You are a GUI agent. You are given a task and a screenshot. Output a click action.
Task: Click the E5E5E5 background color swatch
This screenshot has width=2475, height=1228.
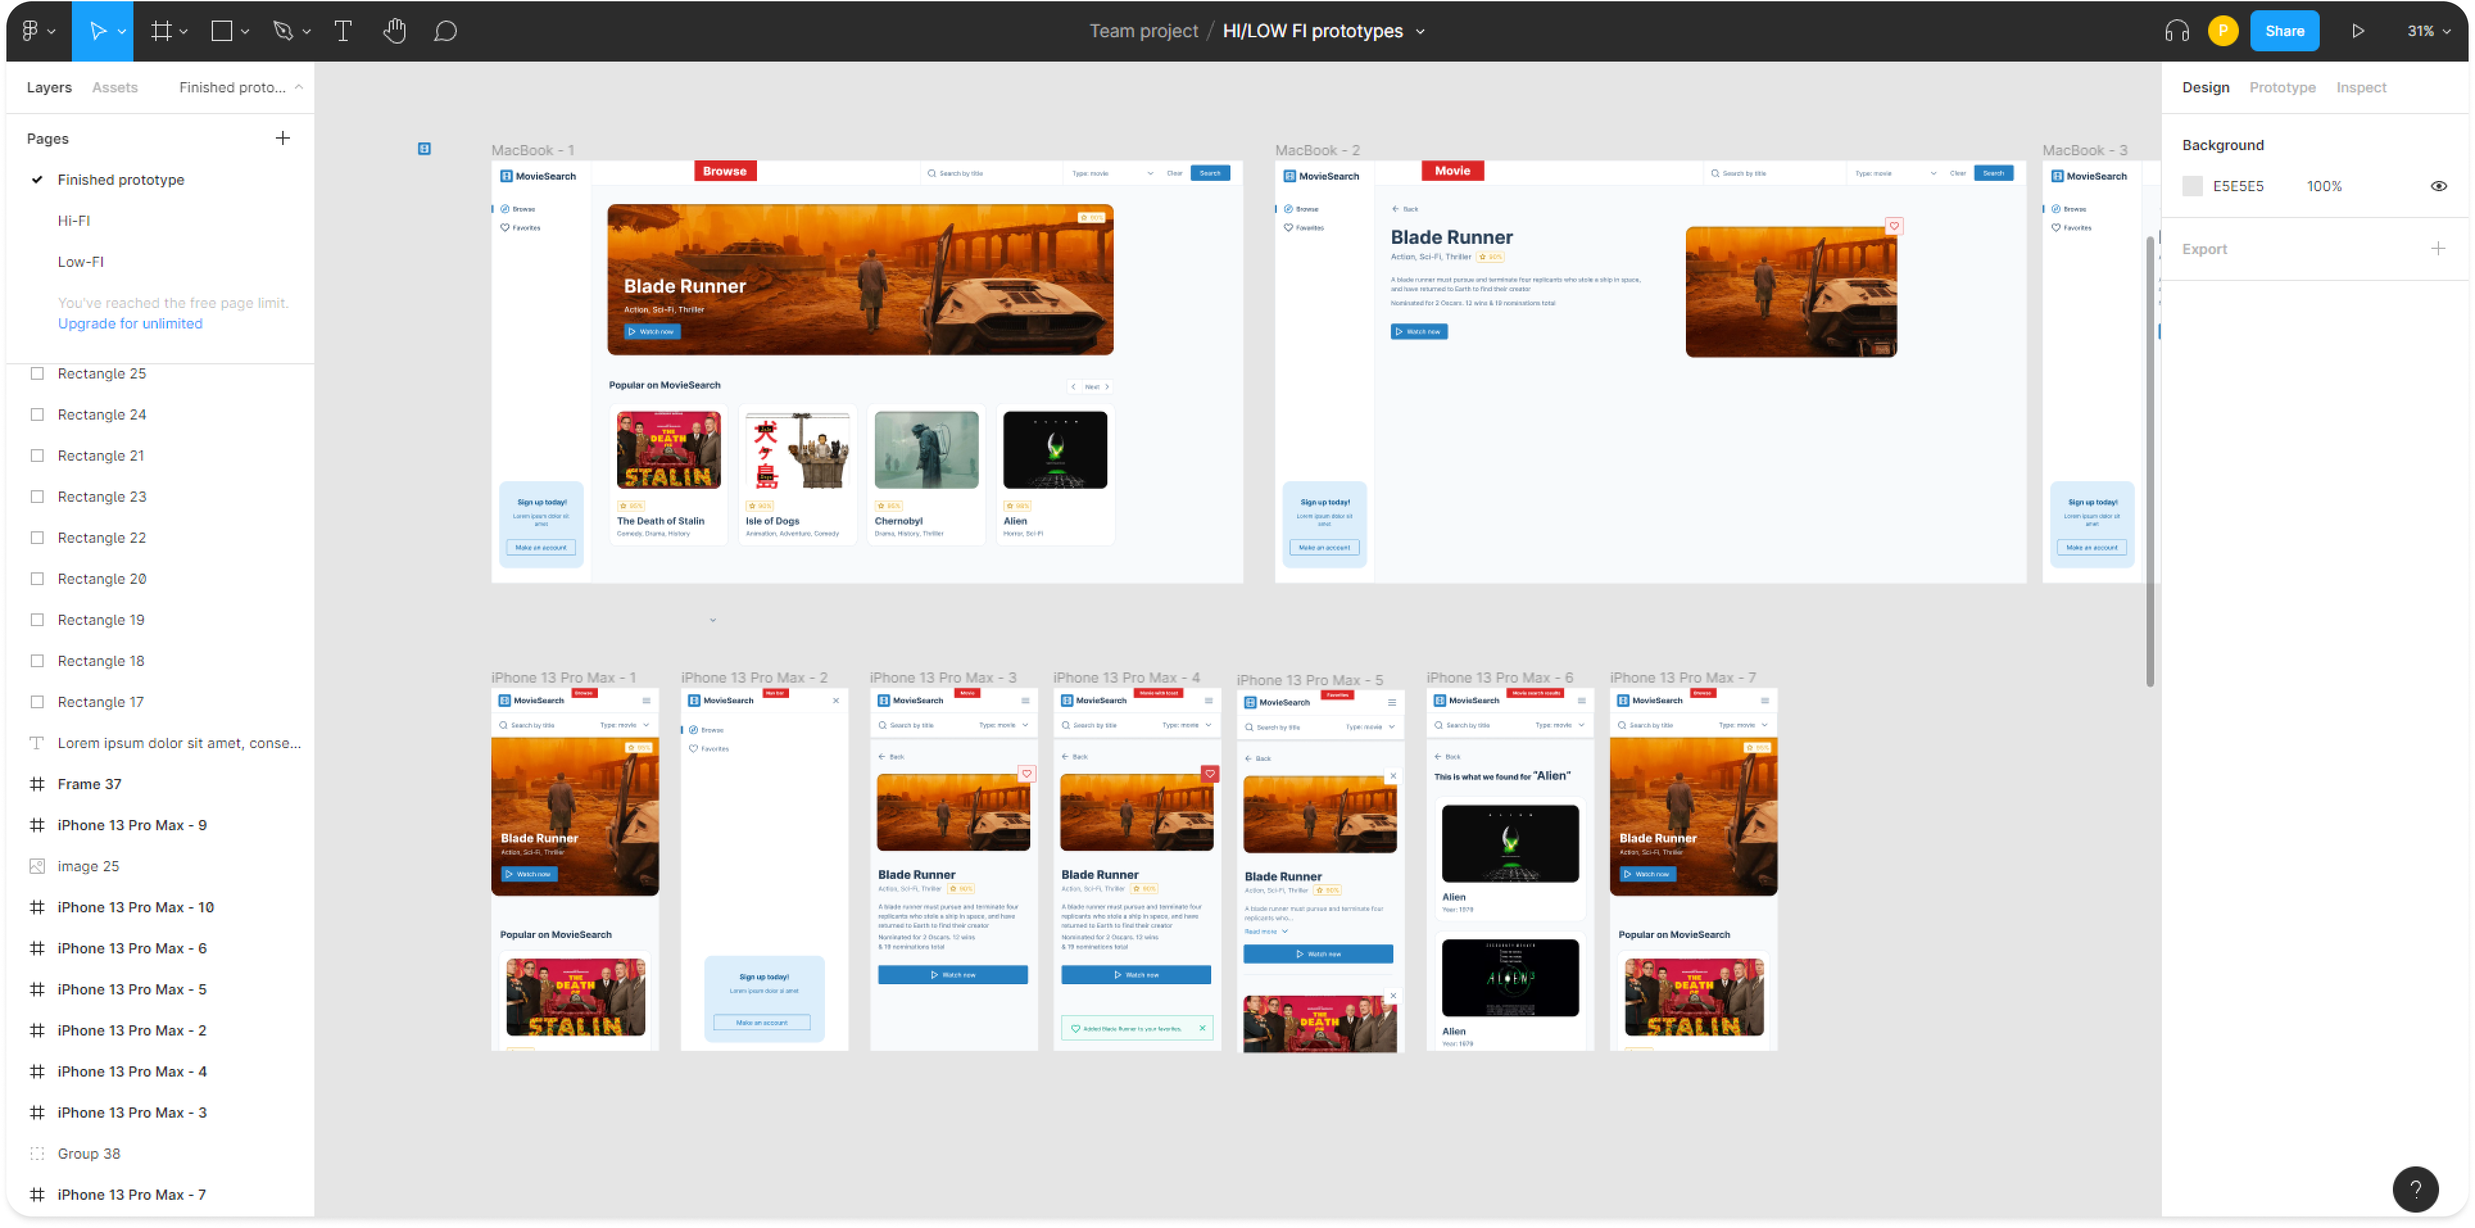[2193, 185]
